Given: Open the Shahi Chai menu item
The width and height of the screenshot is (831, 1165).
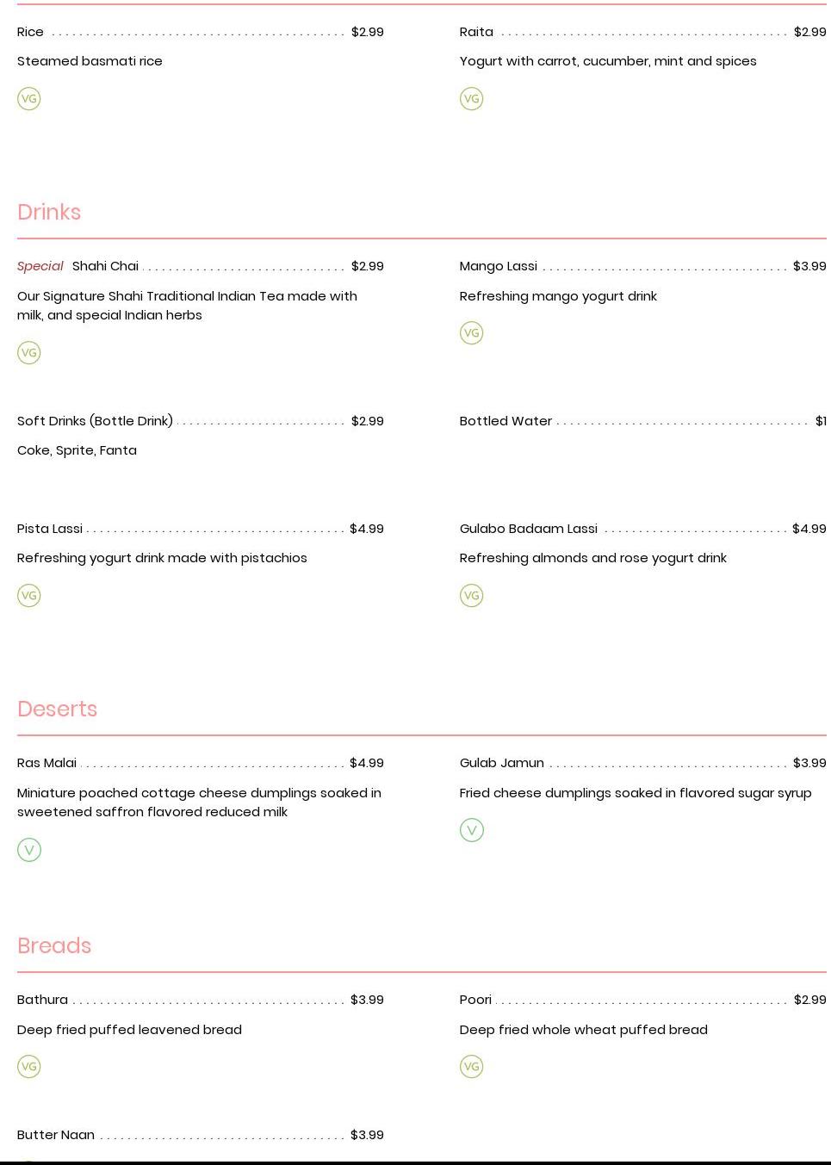Looking at the screenshot, I should coord(105,266).
